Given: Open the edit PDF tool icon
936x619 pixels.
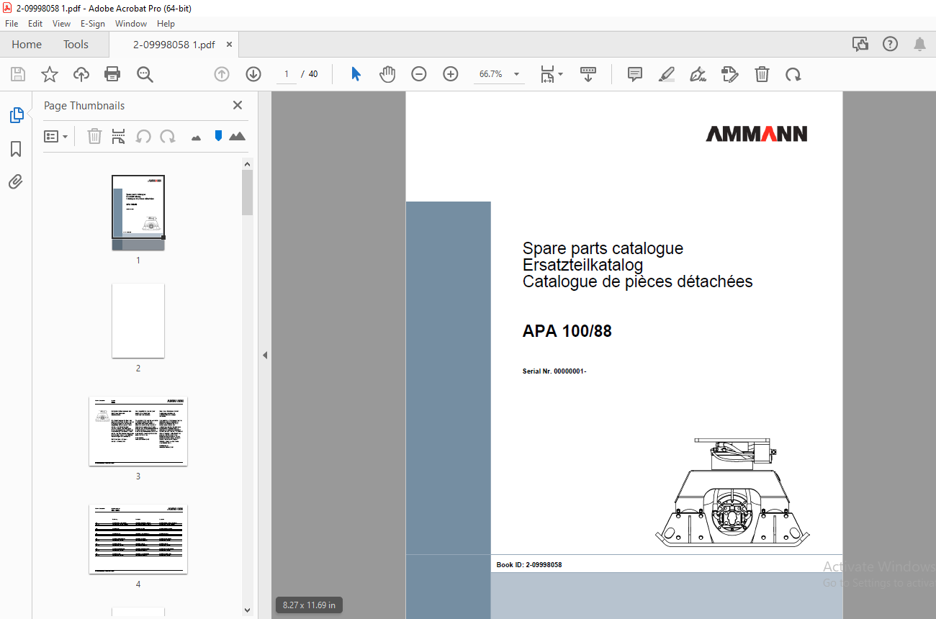Looking at the screenshot, I should click(x=730, y=74).
